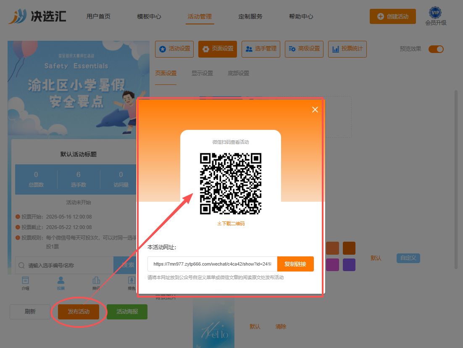Toggle the 预览效果 switch
Viewport: 463px width, 348px height.
(436, 49)
